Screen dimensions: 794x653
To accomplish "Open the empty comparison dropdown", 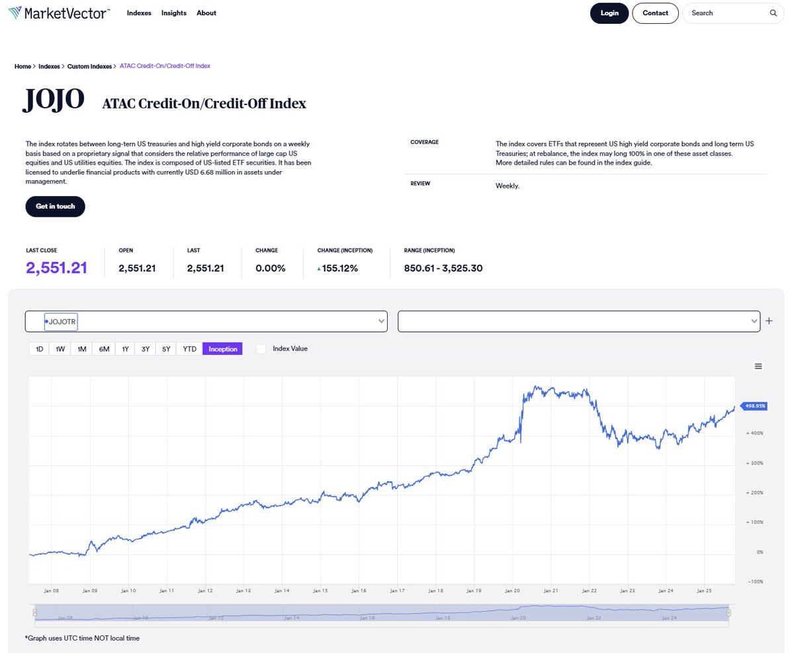I will click(578, 321).
